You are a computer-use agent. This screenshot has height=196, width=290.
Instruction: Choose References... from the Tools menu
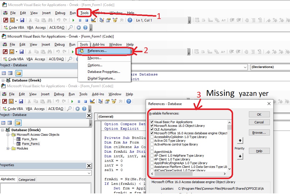point(97,51)
